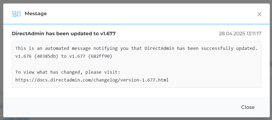
Task: Click the word "DirectAdmin" in the heading
Action: coord(28,34)
